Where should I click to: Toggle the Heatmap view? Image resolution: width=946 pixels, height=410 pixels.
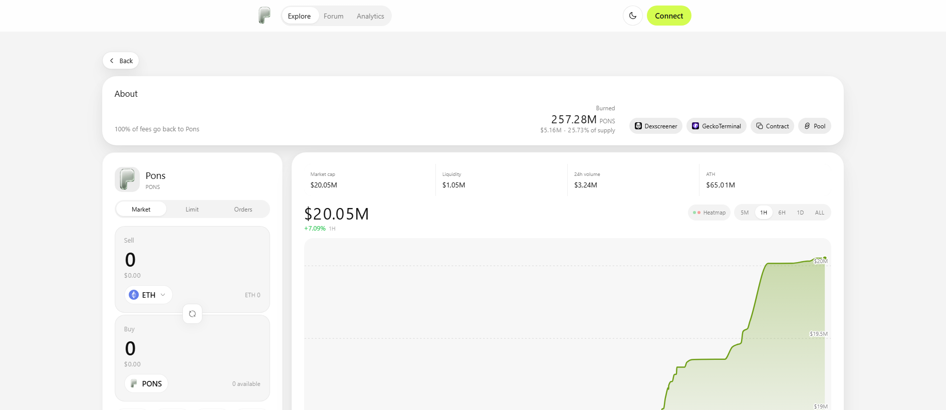click(709, 213)
